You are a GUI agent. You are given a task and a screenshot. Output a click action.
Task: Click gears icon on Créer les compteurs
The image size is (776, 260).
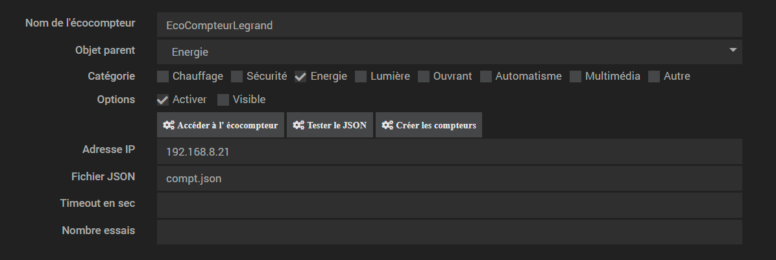tap(387, 125)
